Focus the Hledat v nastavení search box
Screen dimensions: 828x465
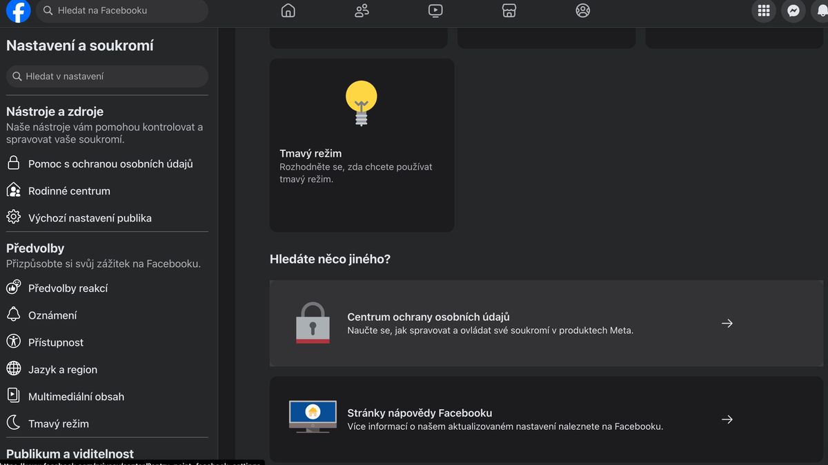[x=107, y=77]
